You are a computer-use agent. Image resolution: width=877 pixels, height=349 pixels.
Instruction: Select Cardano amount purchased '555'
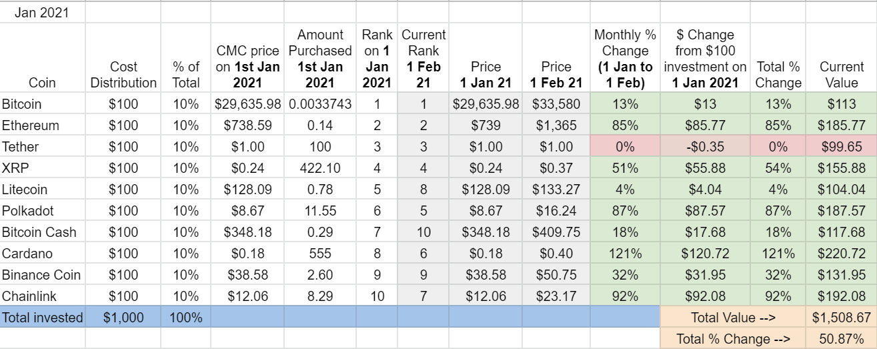tap(320, 253)
